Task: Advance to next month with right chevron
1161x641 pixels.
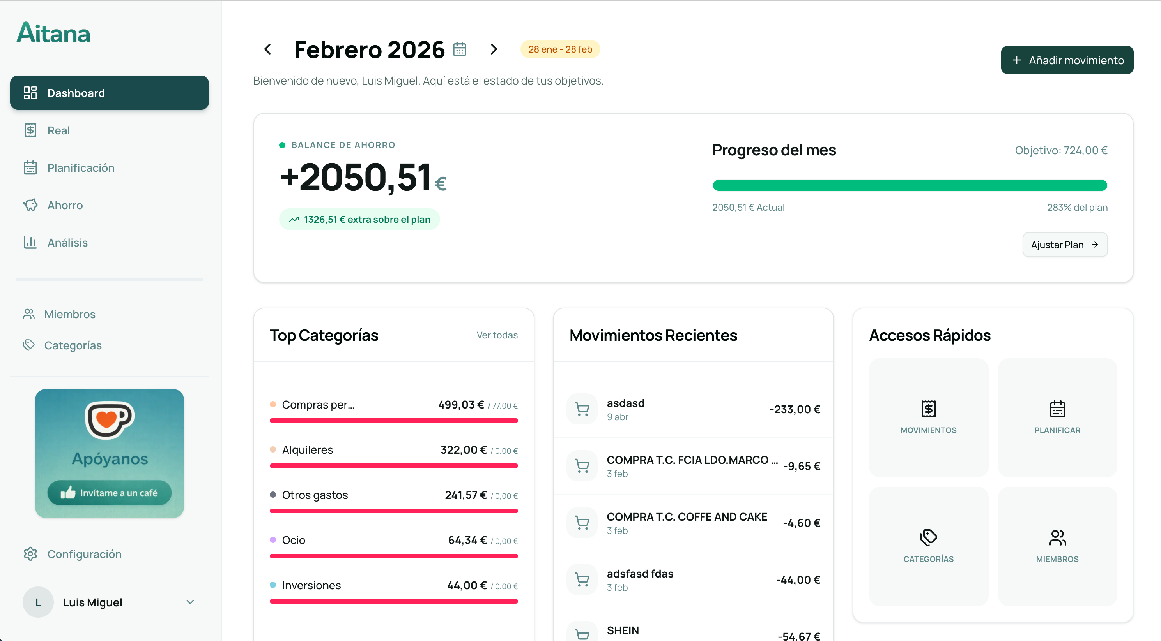Action: (494, 49)
